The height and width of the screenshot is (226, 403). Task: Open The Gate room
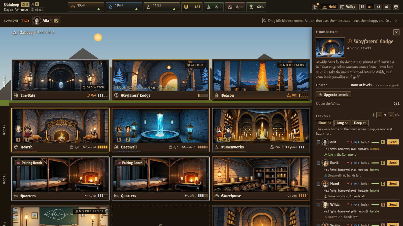coord(60,80)
